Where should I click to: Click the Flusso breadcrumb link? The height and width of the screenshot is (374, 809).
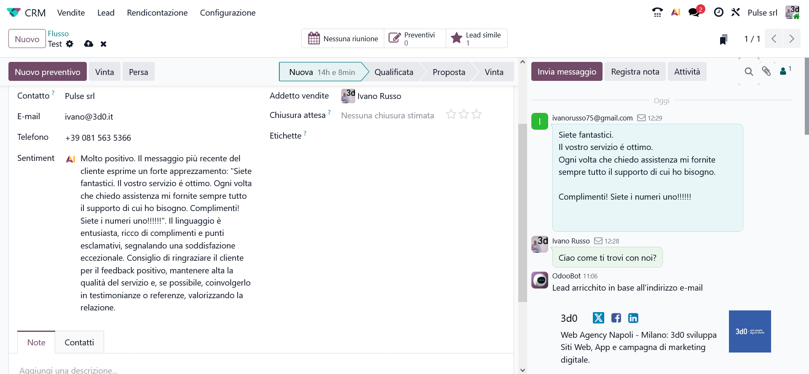click(x=58, y=34)
